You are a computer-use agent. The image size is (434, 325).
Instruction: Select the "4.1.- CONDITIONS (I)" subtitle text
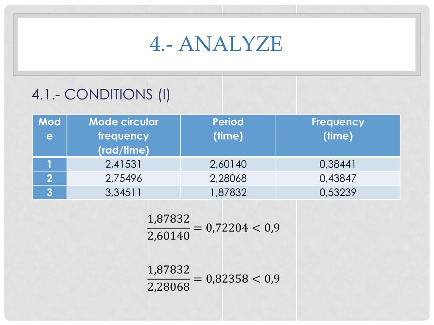[101, 94]
